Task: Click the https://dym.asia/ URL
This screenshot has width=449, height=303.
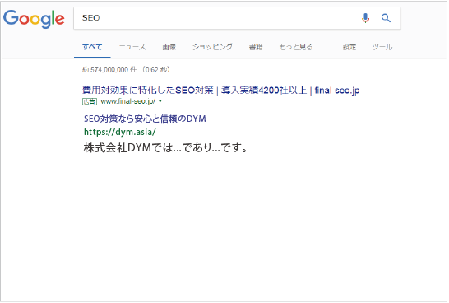Action: point(120,132)
